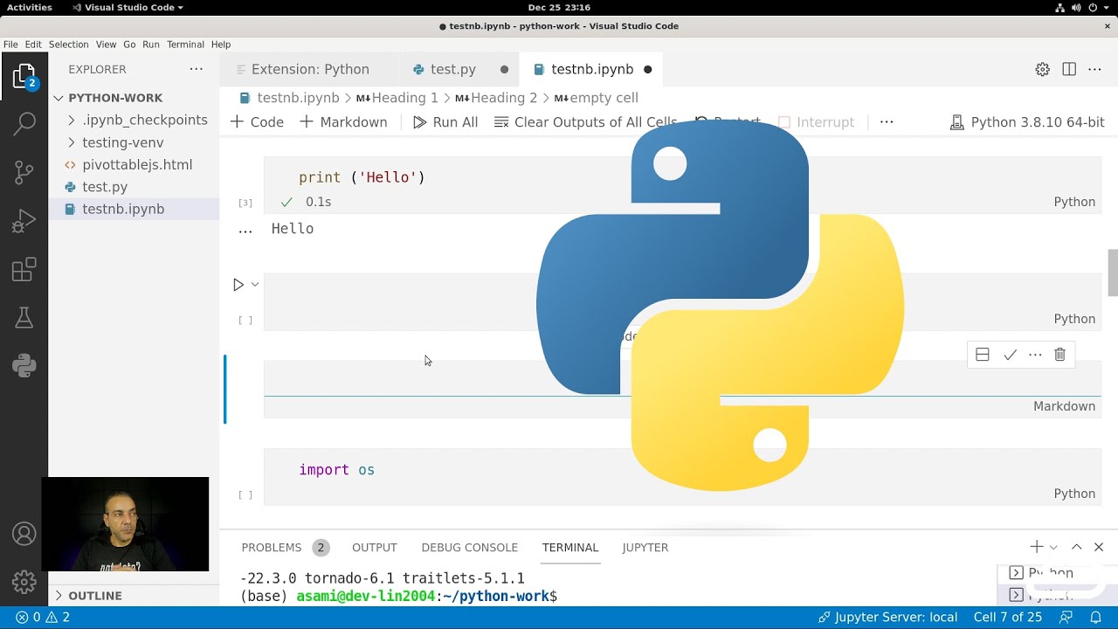Open the launch profile dropdown beside new terminal
Image resolution: width=1118 pixels, height=629 pixels.
coord(1053,547)
